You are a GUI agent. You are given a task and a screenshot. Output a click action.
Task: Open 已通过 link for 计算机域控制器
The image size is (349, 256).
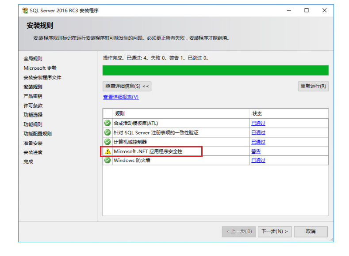pos(258,142)
